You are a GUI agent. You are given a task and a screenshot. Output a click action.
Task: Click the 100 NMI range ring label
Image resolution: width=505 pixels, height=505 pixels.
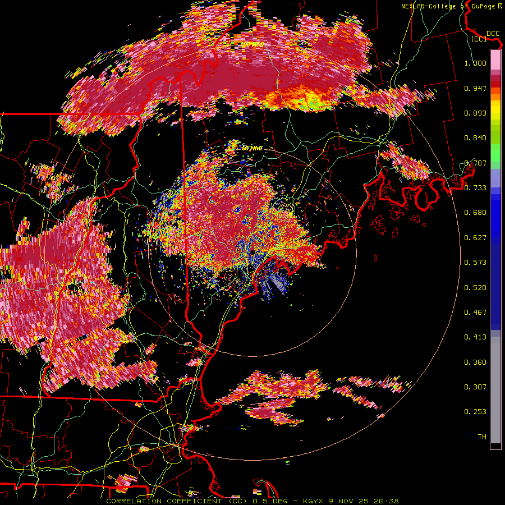[252, 44]
